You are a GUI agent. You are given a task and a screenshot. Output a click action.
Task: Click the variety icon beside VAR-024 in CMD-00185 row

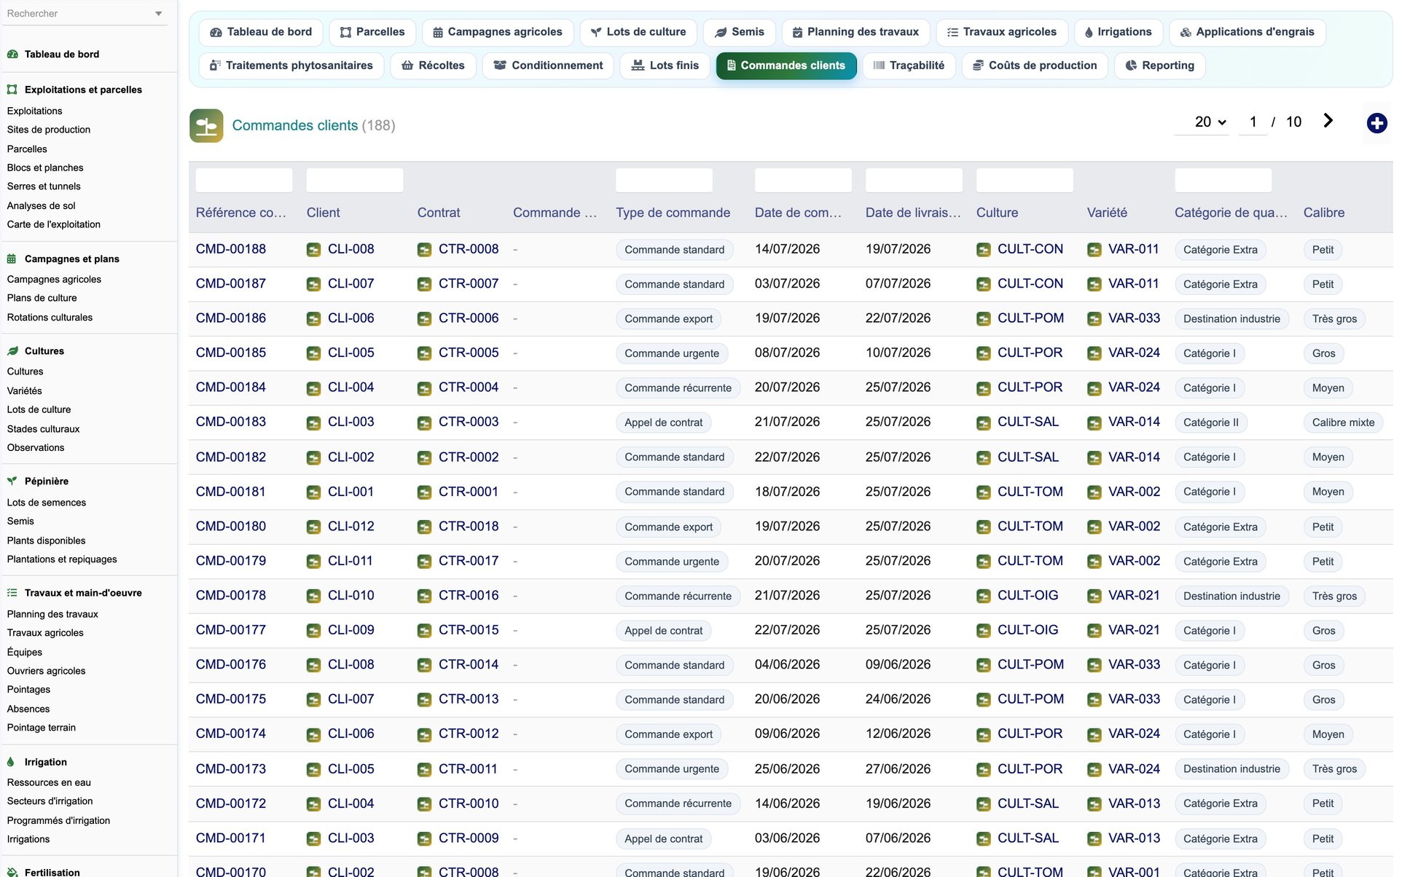(x=1094, y=353)
